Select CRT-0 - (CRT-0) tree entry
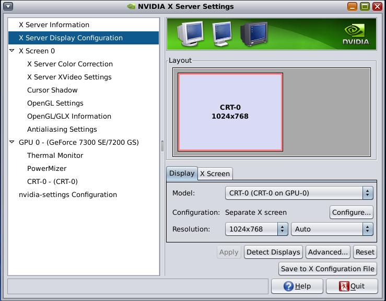386x301 pixels. pyautogui.click(x=52, y=181)
